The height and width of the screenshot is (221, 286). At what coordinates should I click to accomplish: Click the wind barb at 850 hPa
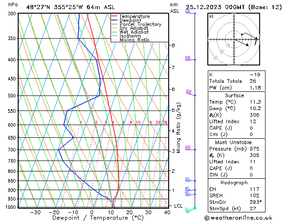(x=191, y=180)
